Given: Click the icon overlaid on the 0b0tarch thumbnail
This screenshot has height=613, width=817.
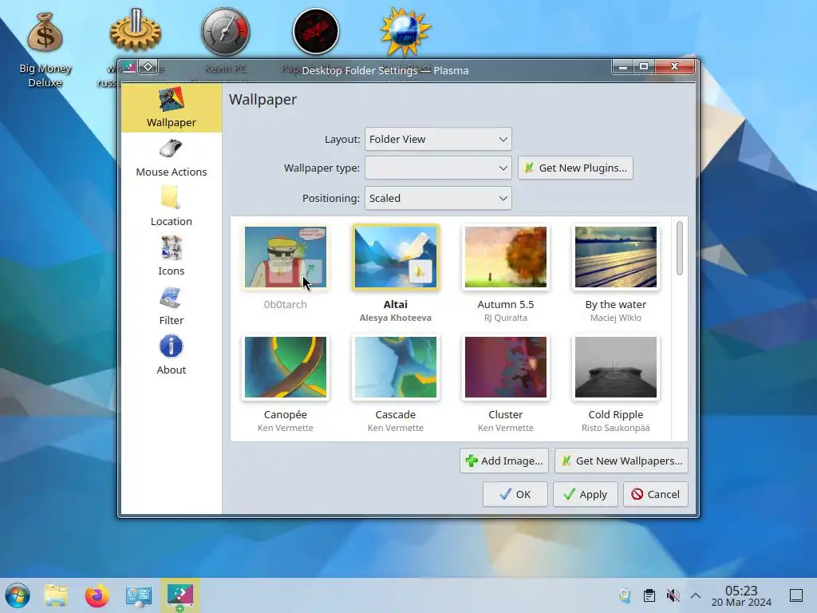Looking at the screenshot, I should [311, 271].
